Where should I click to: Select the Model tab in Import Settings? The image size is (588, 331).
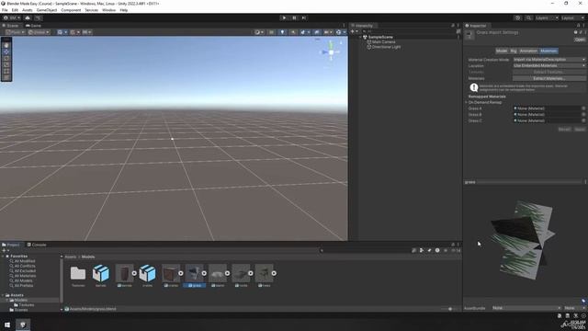[x=502, y=51]
